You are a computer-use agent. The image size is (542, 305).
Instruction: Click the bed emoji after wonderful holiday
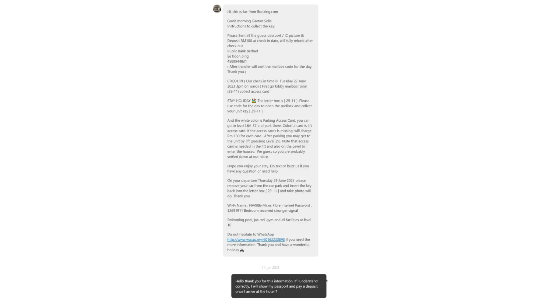pyautogui.click(x=242, y=250)
